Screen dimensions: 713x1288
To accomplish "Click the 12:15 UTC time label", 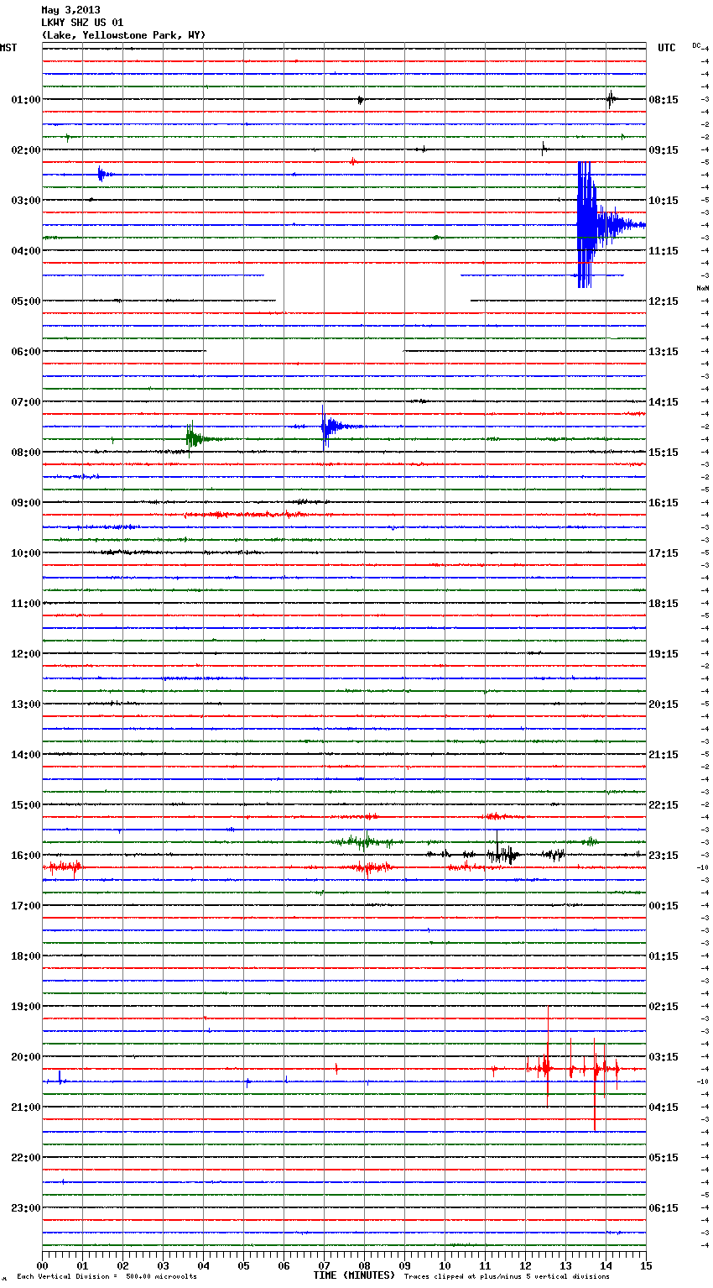I will [664, 301].
